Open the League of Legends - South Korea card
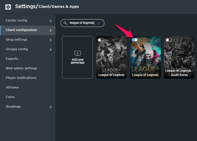 [x=179, y=57]
